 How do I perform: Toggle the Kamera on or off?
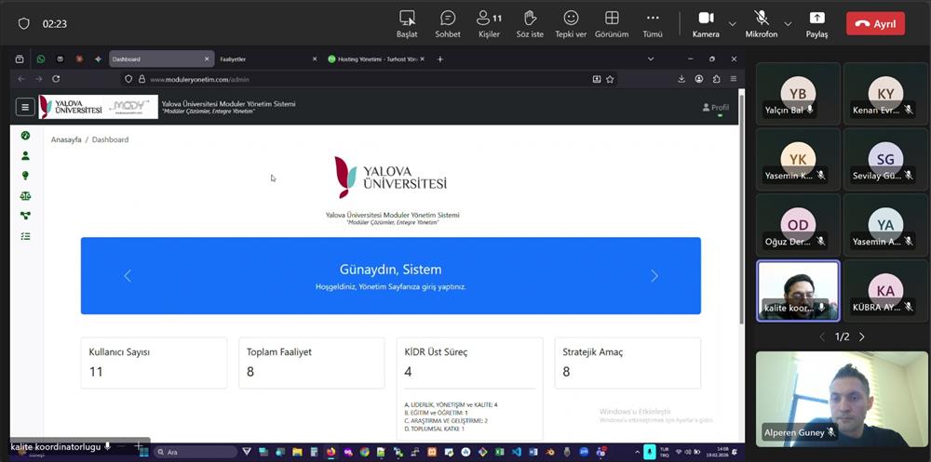(706, 22)
